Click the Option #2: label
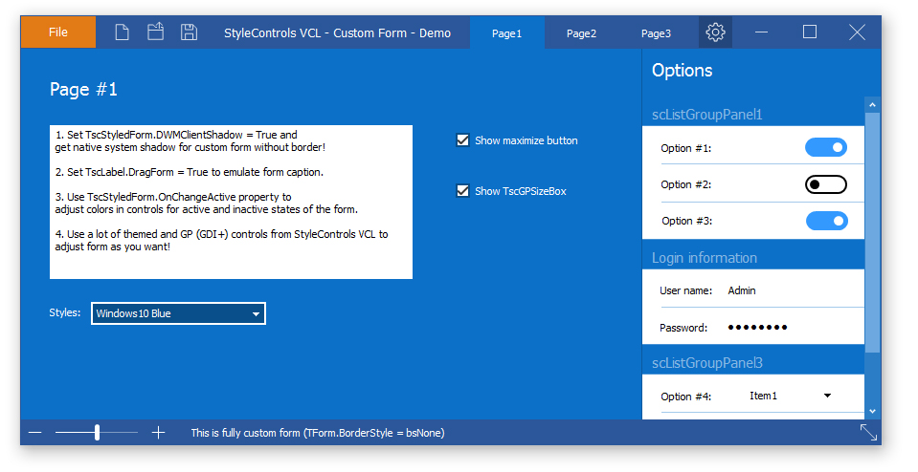This screenshot has width=918, height=472. (x=686, y=184)
